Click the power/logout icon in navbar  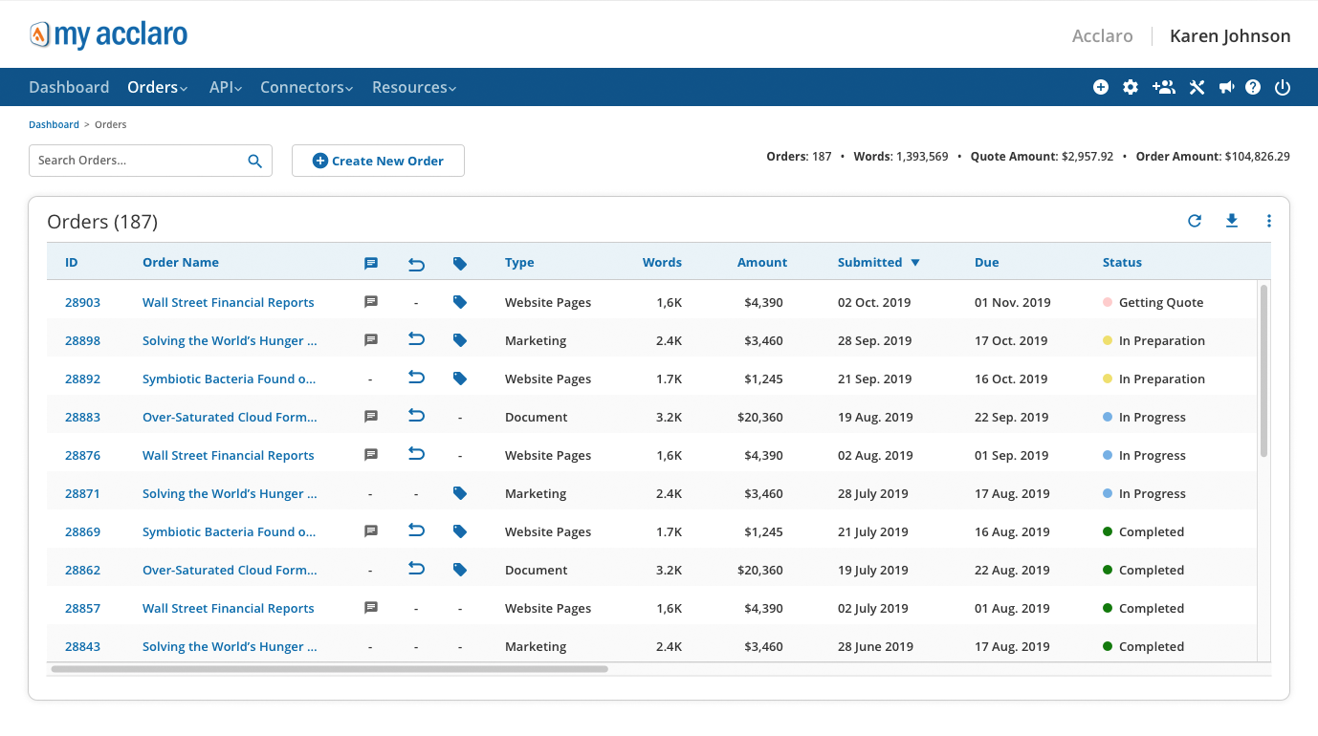1283,87
